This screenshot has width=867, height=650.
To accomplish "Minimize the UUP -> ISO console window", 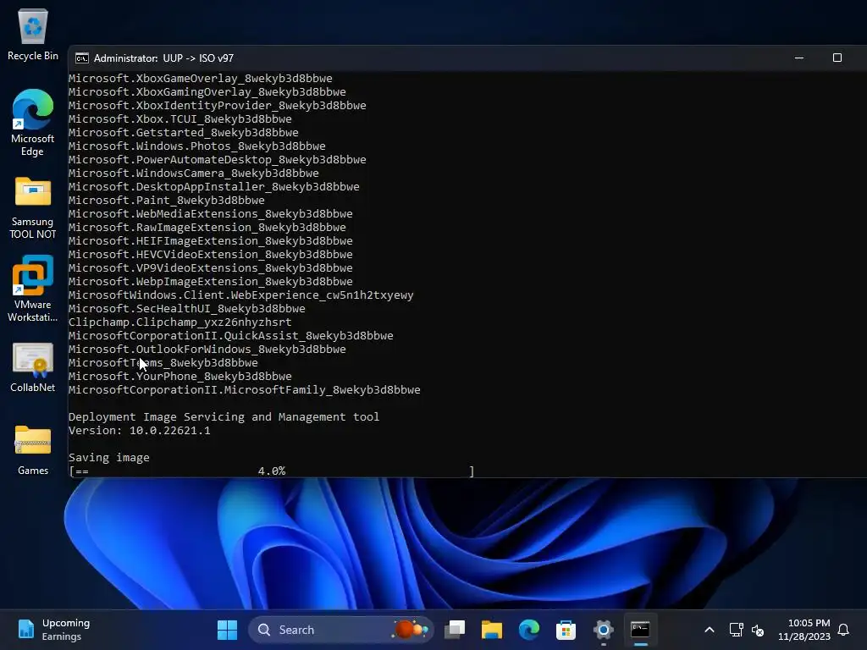I will [799, 58].
